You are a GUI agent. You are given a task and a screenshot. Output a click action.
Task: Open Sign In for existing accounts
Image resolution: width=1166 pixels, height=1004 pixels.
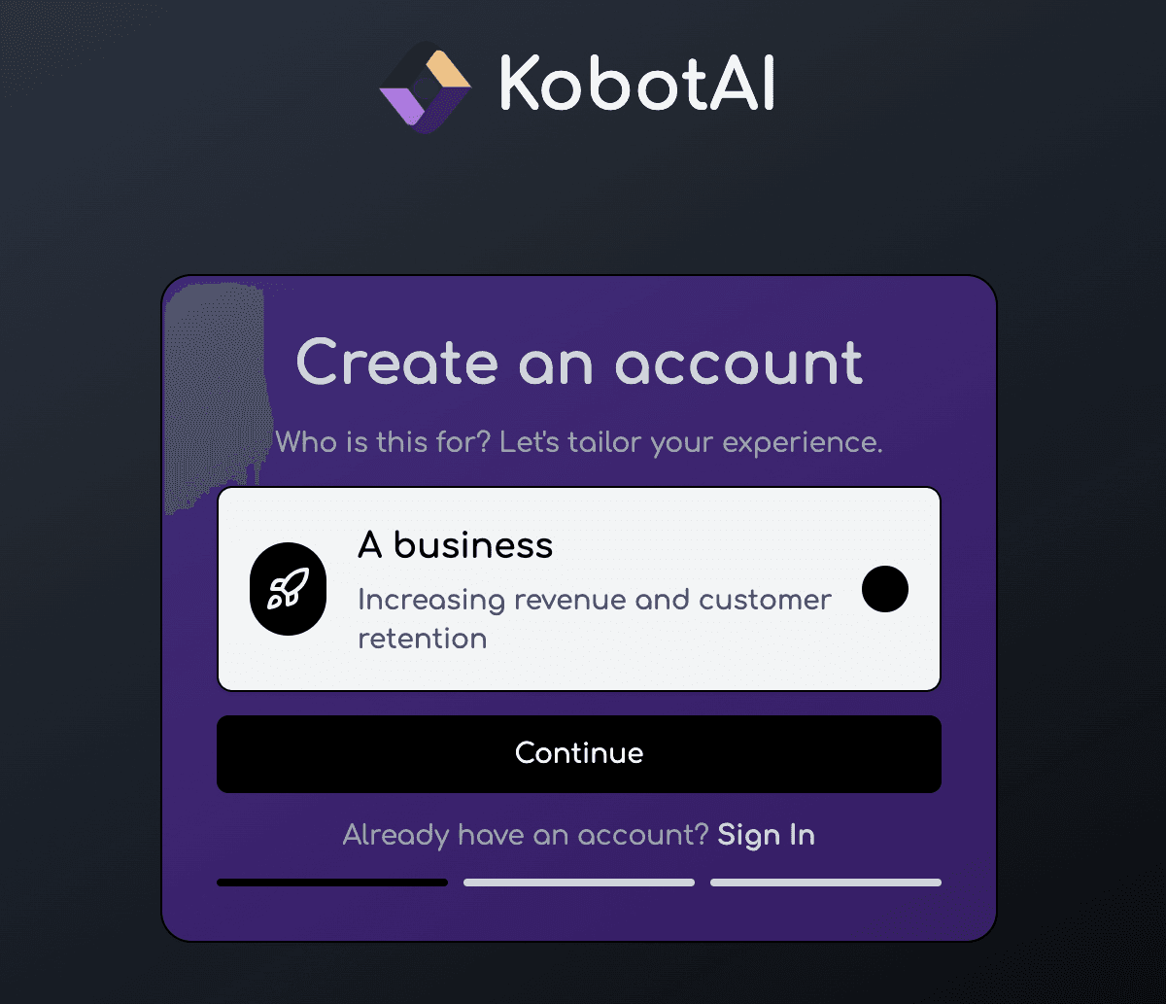(766, 834)
